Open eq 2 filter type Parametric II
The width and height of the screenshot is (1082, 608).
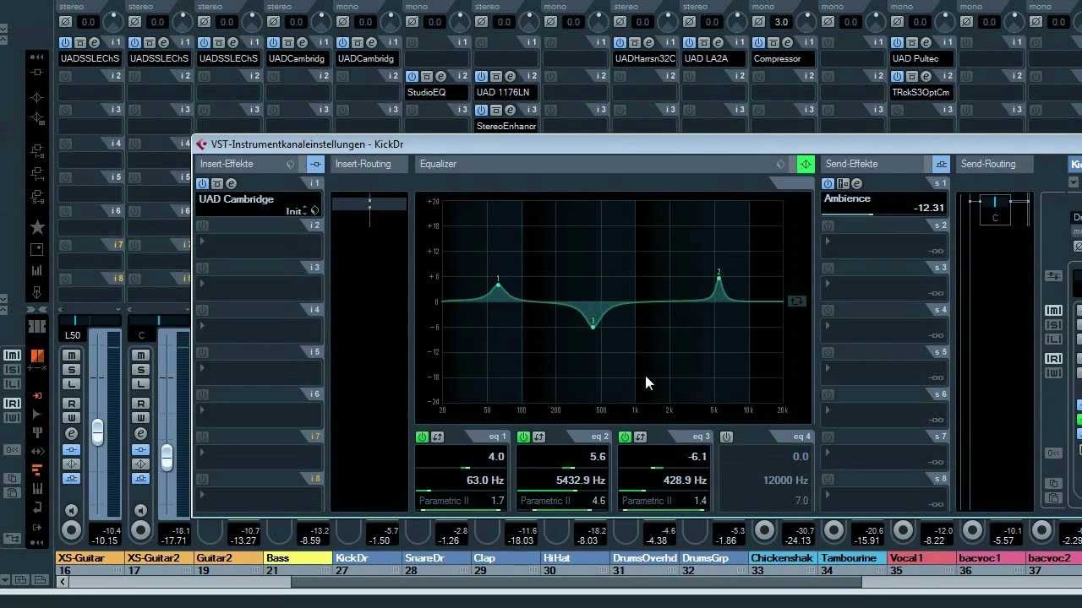(x=545, y=501)
